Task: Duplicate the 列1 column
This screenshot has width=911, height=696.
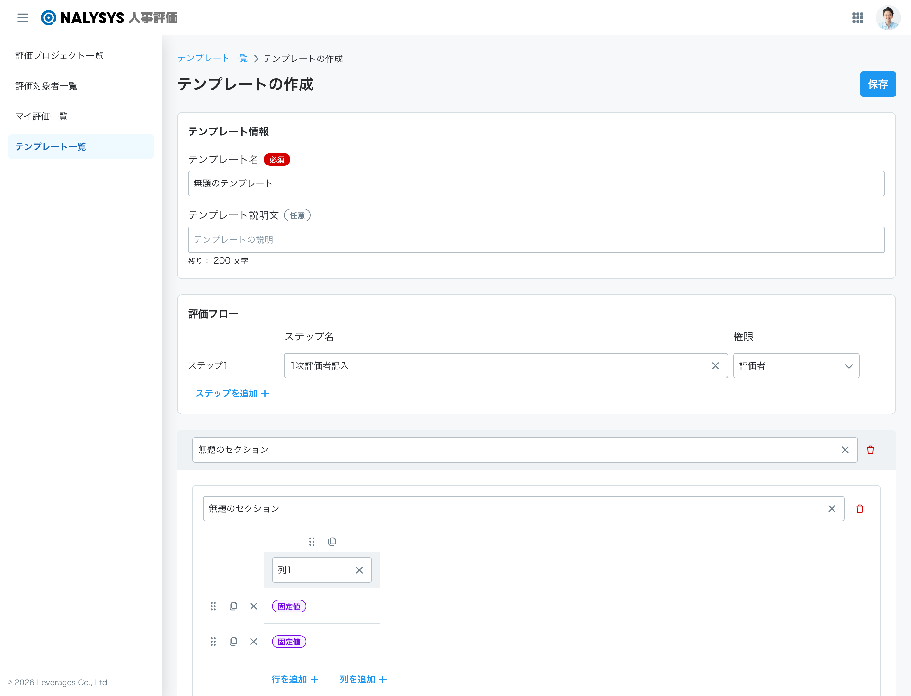Action: point(332,542)
